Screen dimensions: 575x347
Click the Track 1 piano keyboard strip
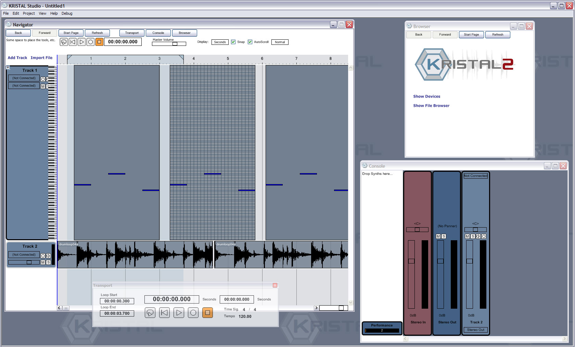52,153
